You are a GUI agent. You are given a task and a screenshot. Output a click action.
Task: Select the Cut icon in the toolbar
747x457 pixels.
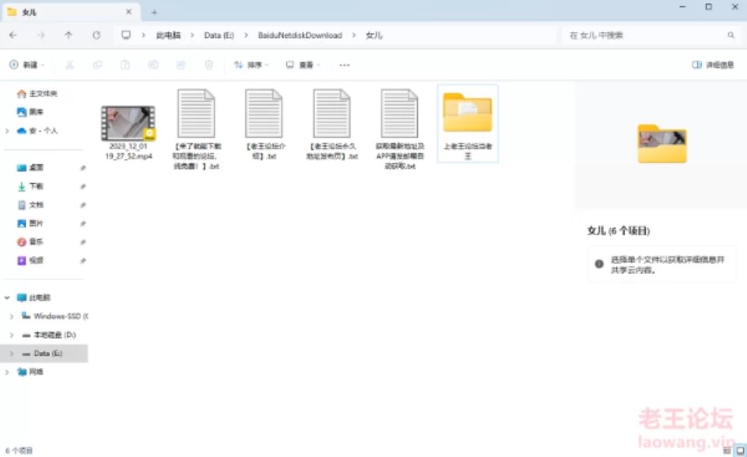click(x=69, y=65)
